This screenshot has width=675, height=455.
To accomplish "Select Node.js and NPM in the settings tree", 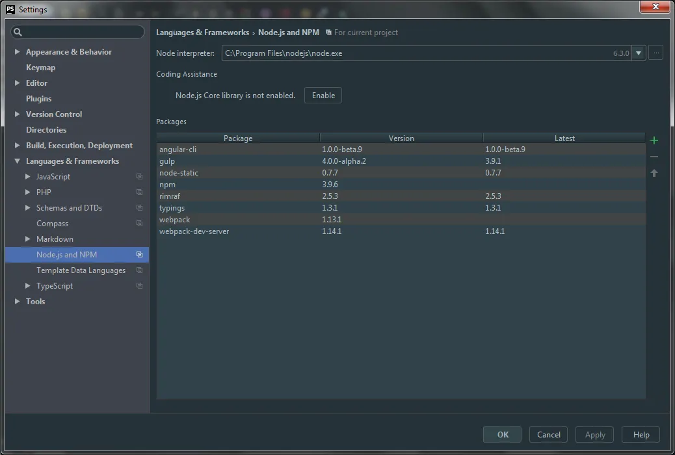I will pos(77,254).
